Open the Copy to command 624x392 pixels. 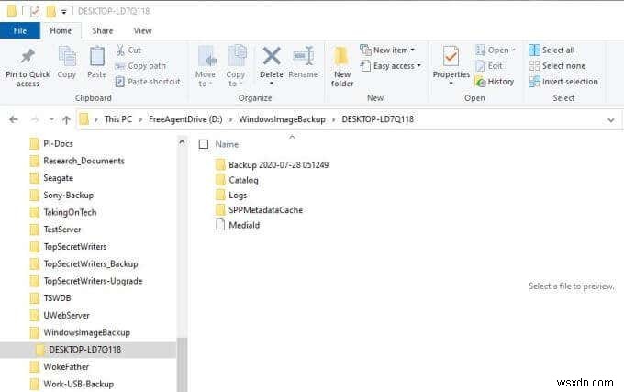tap(236, 66)
